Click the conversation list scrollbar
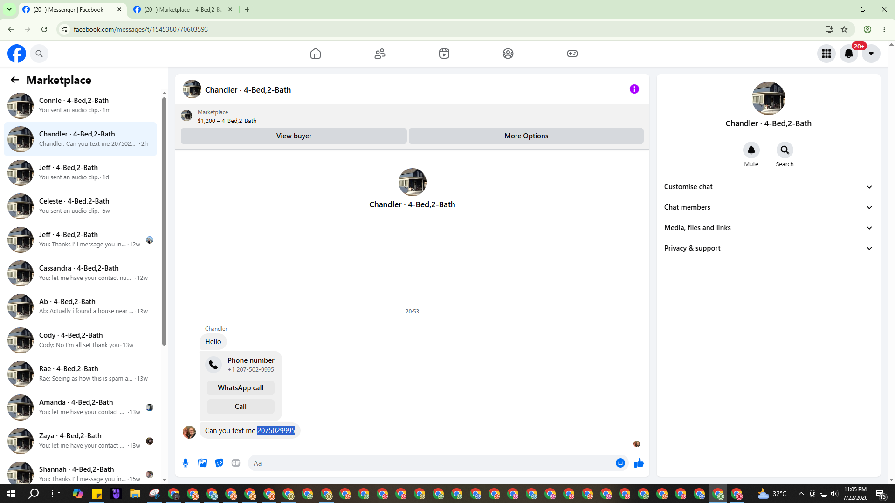895x503 pixels. point(164,221)
